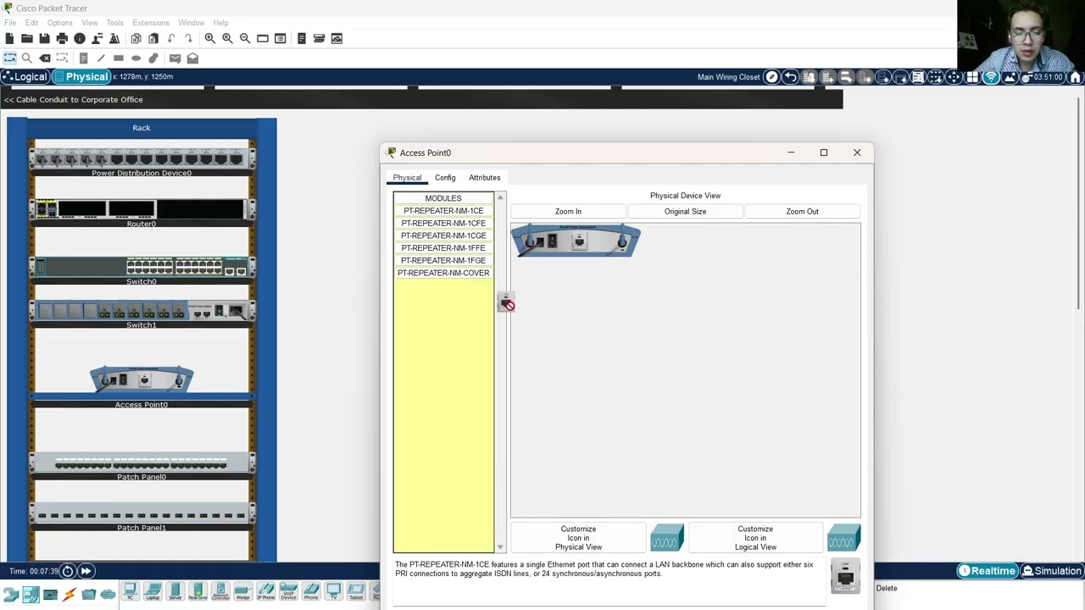Image resolution: width=1085 pixels, height=610 pixels.
Task: Open the Config tab of Access Point0
Action: coord(445,178)
